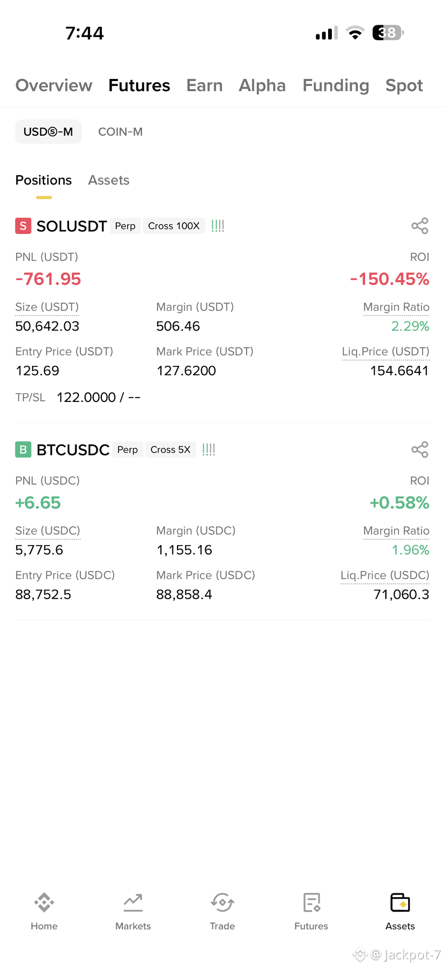Switch to the Assets sub-tab
The image size is (445, 968).
(x=109, y=180)
